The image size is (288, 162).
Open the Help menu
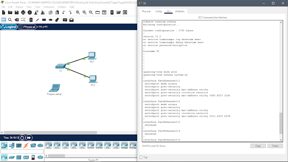point(72,7)
